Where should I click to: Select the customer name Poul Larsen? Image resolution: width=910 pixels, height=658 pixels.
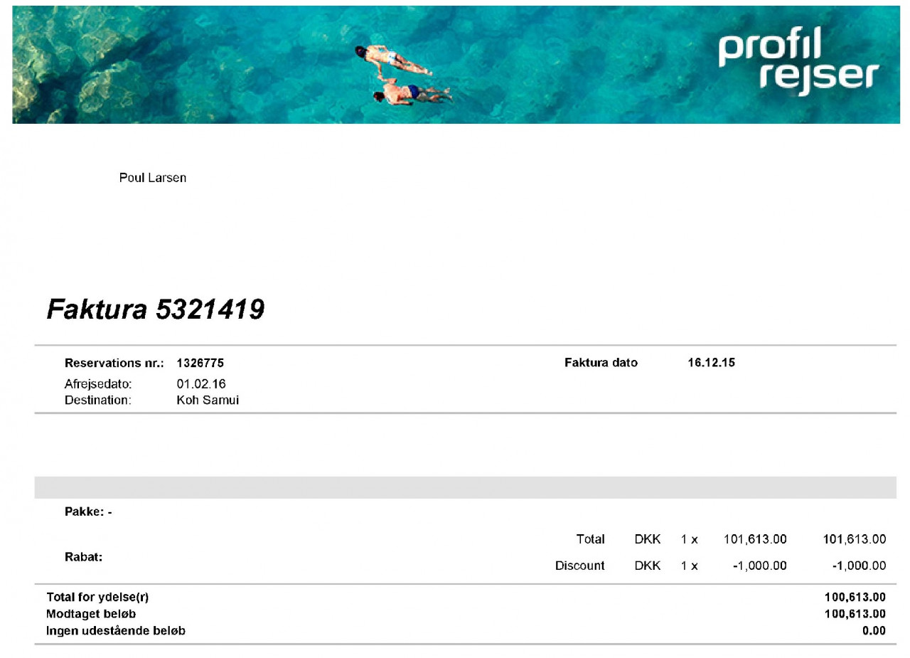coord(153,178)
